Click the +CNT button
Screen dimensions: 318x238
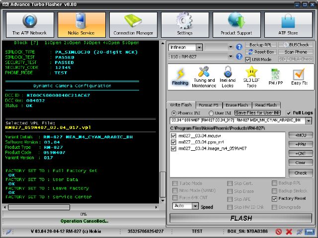(301, 154)
